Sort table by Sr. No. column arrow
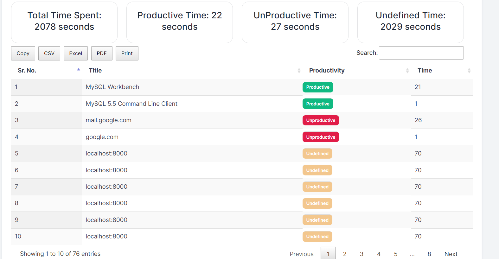Viewport: 499px width, 259px height. point(78,70)
